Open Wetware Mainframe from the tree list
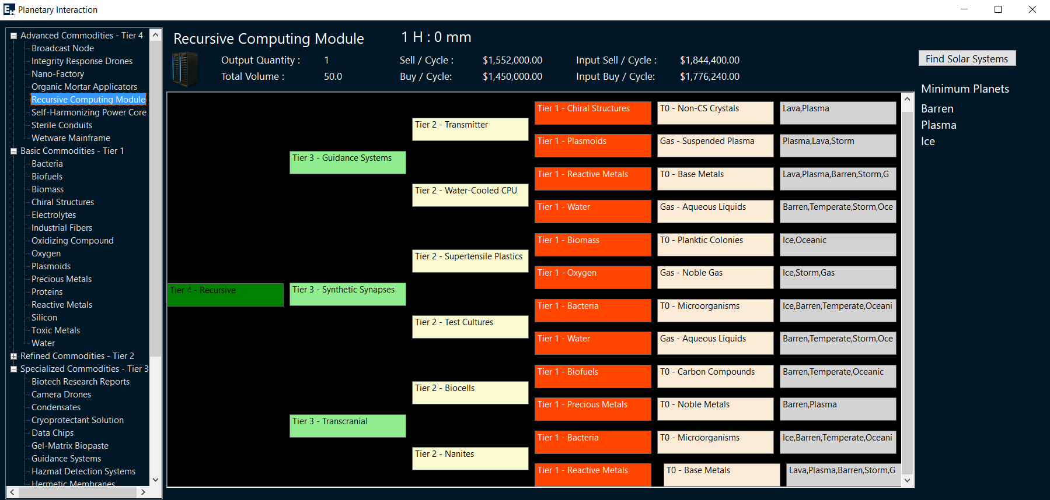This screenshot has width=1050, height=500. (71, 138)
